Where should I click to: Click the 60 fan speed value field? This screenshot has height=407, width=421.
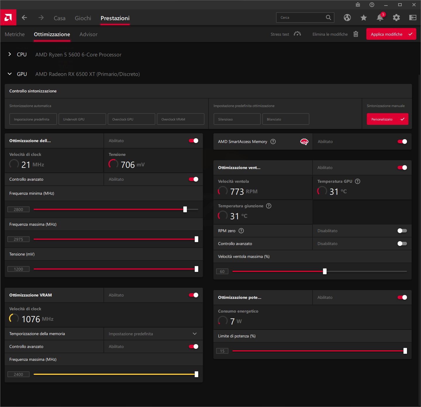222,271
